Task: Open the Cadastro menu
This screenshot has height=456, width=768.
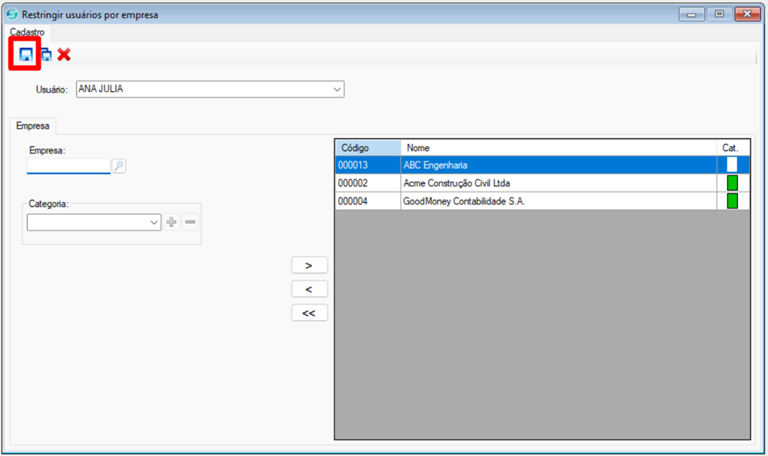Action: [x=27, y=32]
